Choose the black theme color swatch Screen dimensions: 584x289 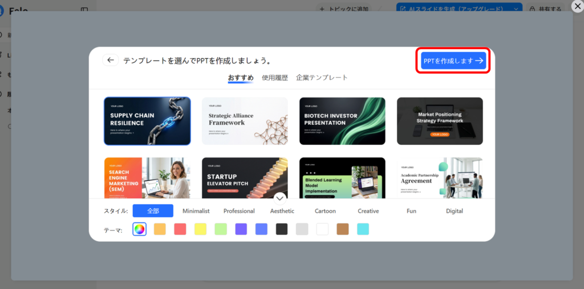pyautogui.click(x=282, y=229)
